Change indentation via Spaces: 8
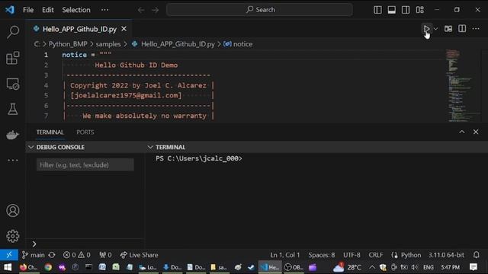This screenshot has height=274, width=488. coord(322,255)
